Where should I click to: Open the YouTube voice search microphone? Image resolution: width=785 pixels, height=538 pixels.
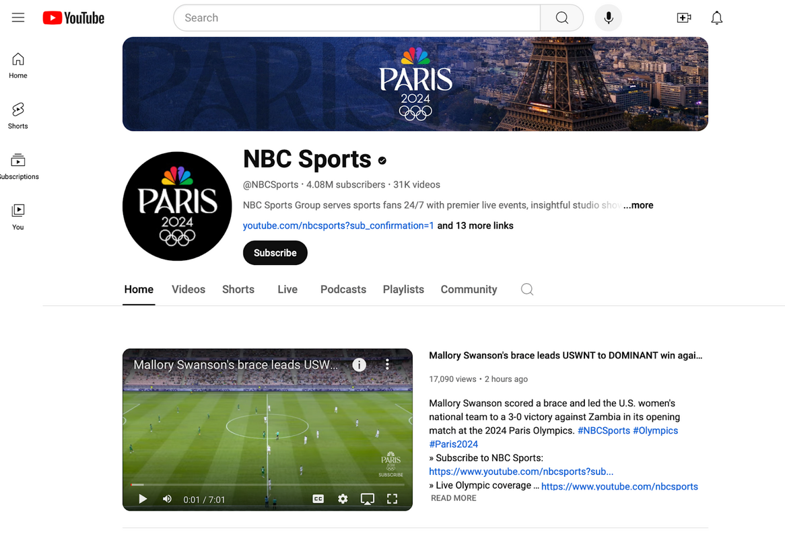pyautogui.click(x=608, y=17)
